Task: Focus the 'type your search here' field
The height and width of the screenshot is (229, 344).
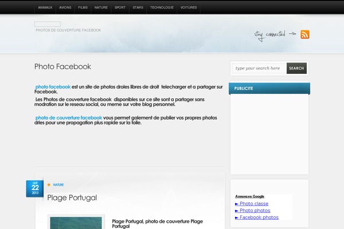Action: [x=259, y=68]
